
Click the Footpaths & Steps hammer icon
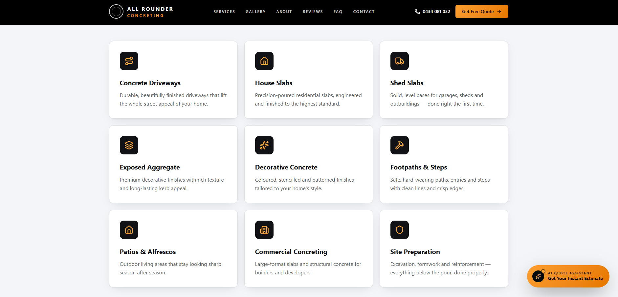coord(400,145)
